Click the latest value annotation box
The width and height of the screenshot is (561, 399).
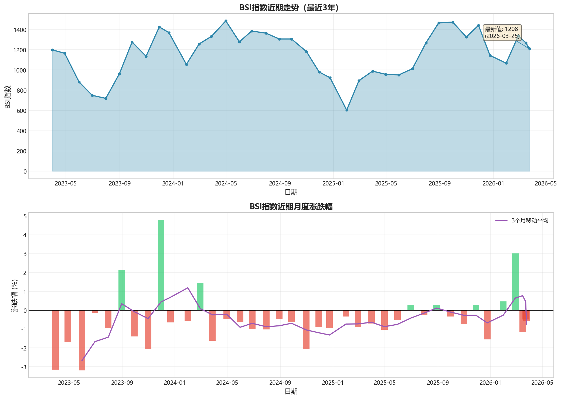tap(502, 33)
